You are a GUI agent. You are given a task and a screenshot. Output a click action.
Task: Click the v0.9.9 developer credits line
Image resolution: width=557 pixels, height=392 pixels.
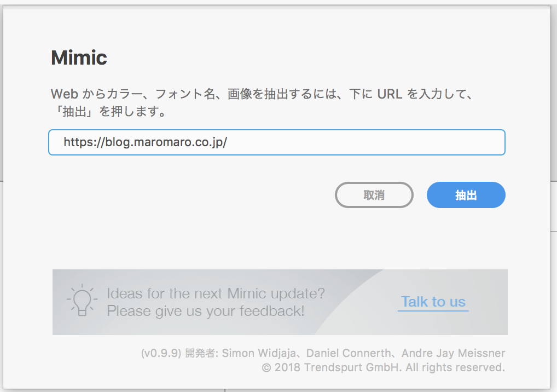click(x=323, y=353)
